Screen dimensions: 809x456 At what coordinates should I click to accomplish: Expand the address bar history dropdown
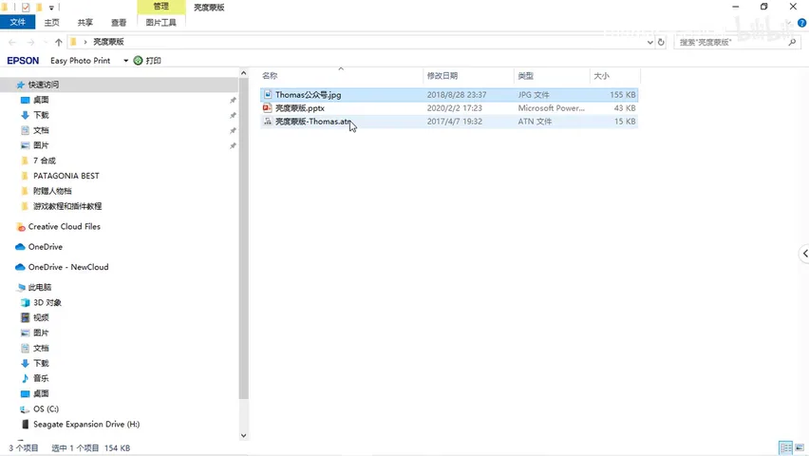649,43
